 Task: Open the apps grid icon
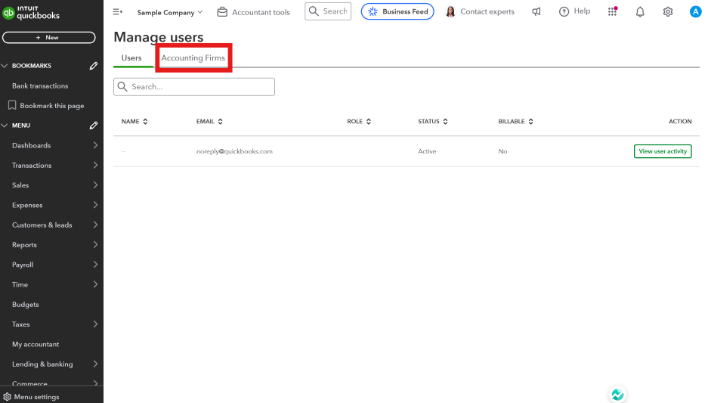(613, 12)
